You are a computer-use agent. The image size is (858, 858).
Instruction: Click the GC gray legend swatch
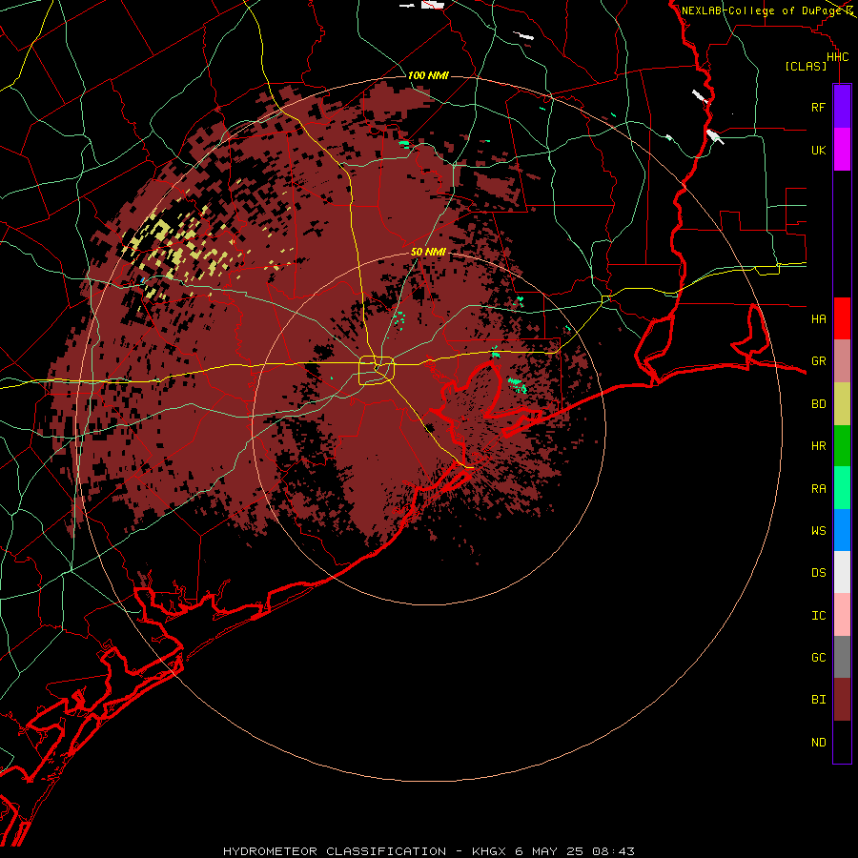coord(842,657)
